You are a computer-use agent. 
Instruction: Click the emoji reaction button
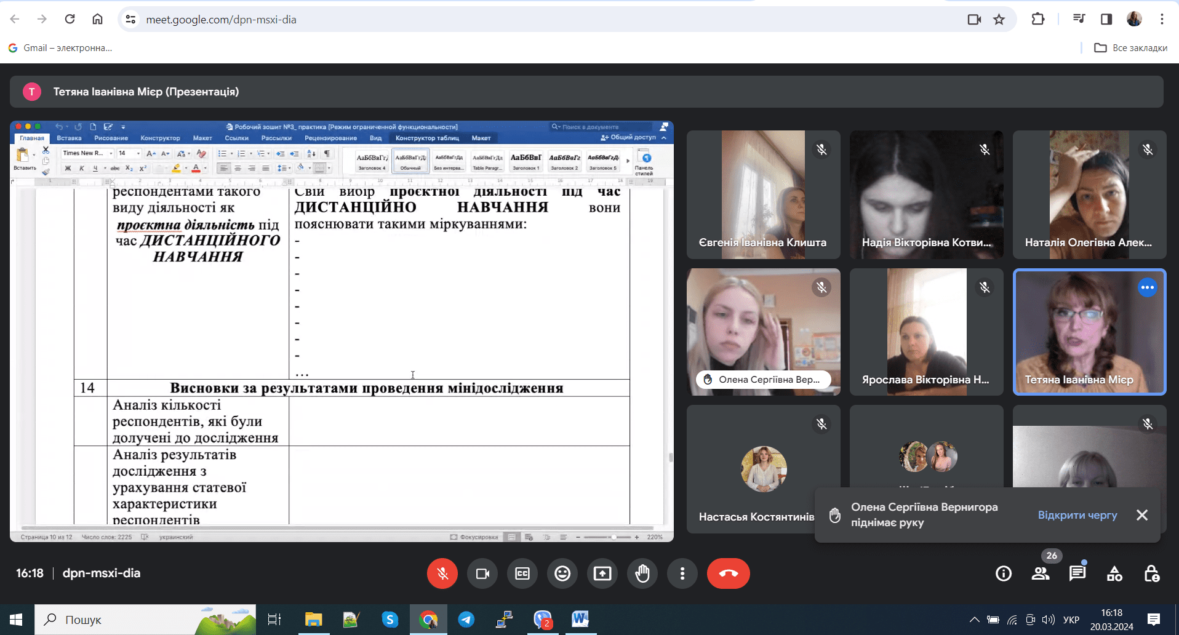[562, 573]
